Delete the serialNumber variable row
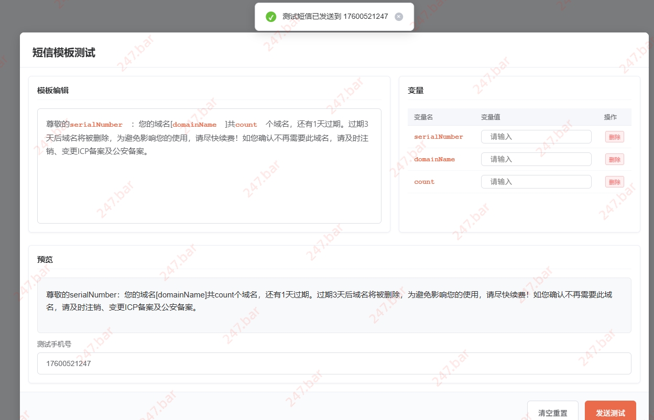The width and height of the screenshot is (654, 420). point(614,137)
